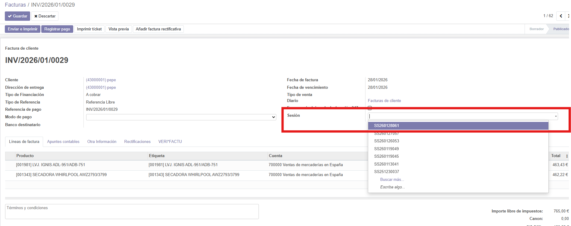Viewport: 571px width, 226px height.
Task: Discard changes with Descartar
Action: [45, 16]
